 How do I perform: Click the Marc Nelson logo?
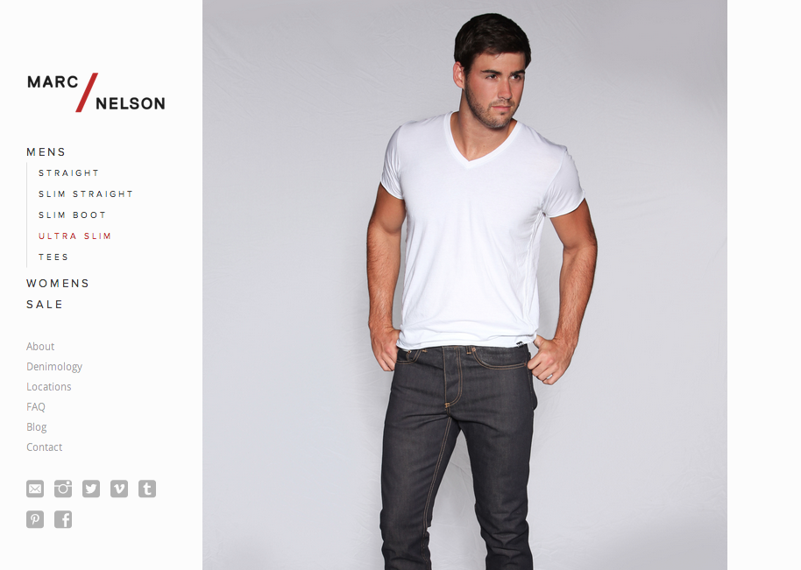point(96,92)
